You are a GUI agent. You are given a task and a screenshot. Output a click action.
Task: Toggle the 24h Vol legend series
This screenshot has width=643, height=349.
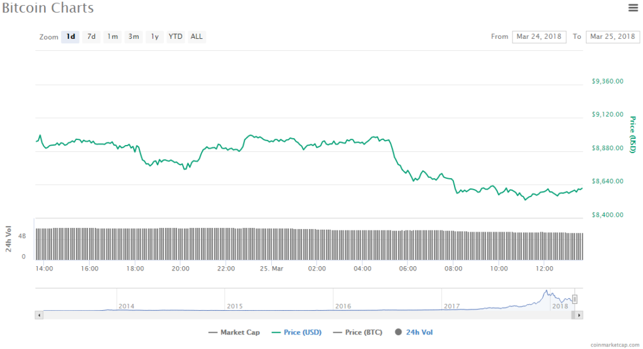click(415, 332)
